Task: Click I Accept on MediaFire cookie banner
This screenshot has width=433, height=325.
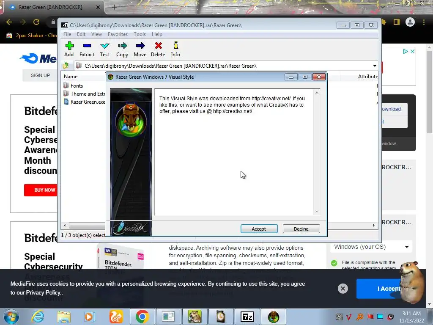Action: point(389,289)
